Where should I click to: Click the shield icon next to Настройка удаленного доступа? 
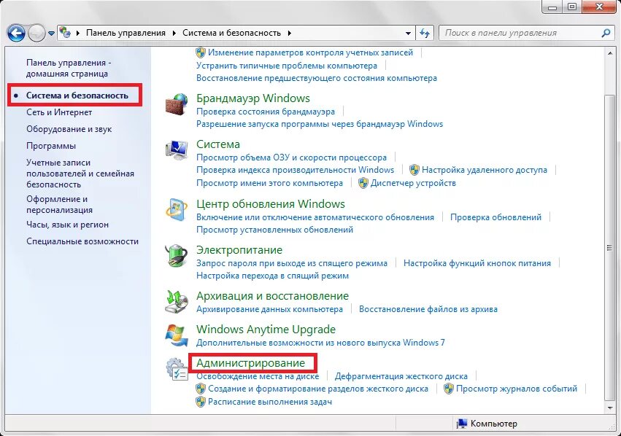(414, 170)
